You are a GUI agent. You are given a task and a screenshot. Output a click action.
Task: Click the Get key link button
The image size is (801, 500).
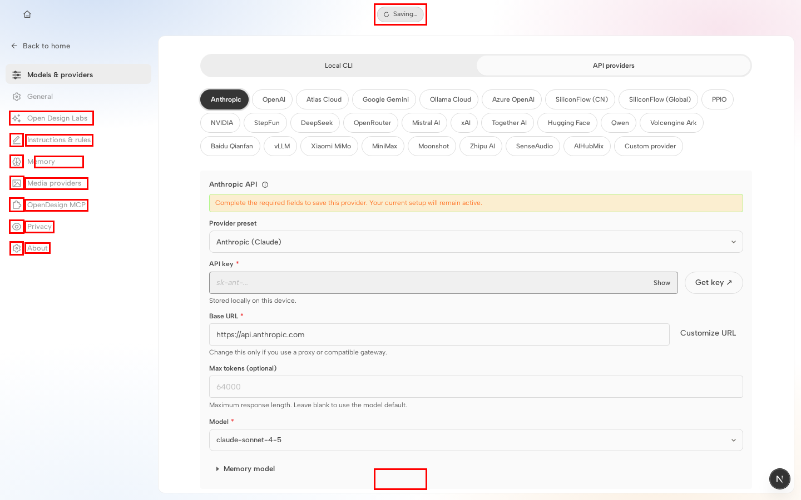tap(714, 283)
